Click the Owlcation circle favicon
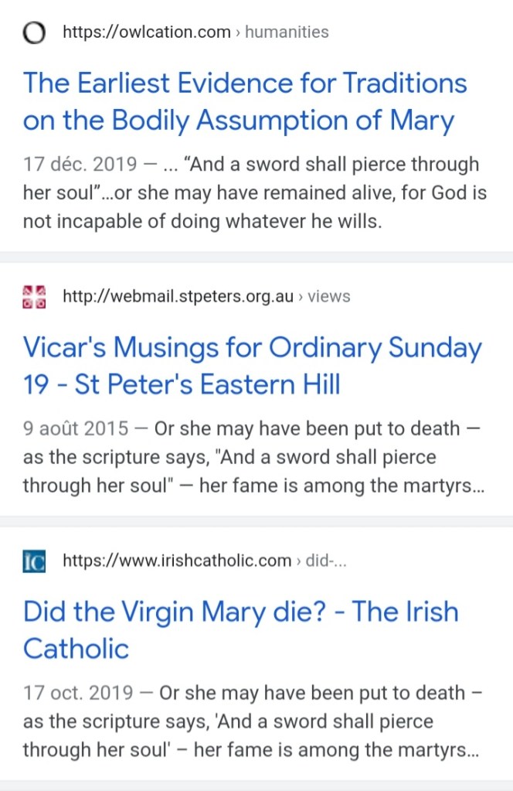Screen dimensions: 513x791 click(x=35, y=32)
